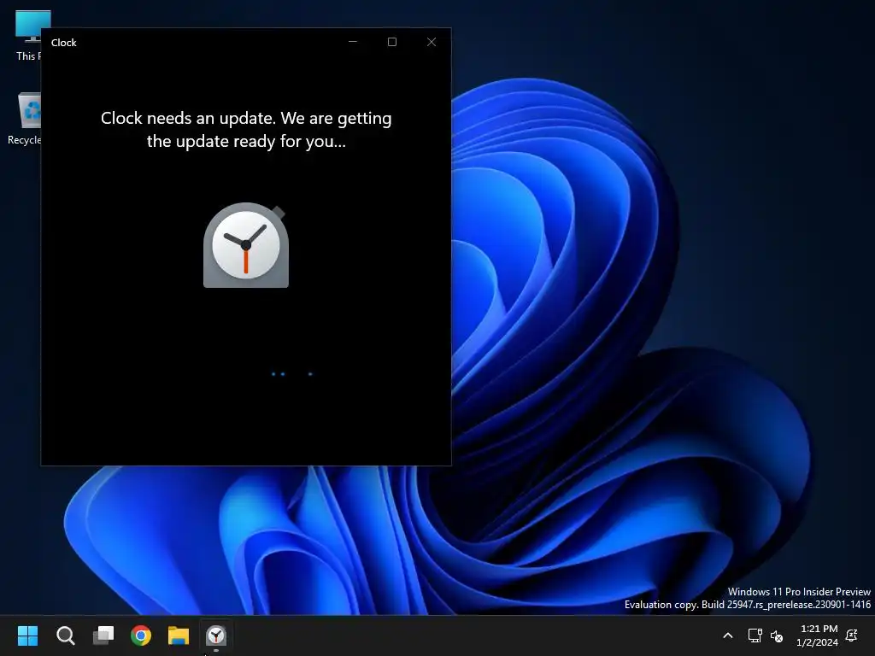Viewport: 875px width, 656px height.
Task: Close the Clock window
Action: 432,42
